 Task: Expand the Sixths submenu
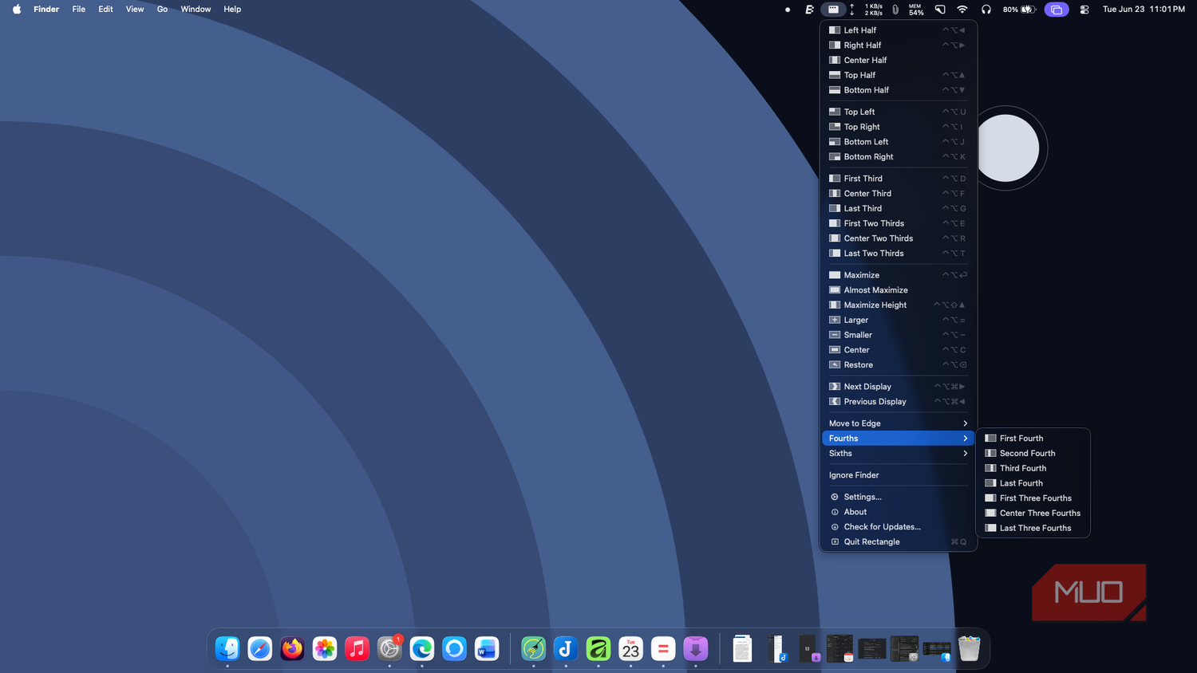point(899,454)
